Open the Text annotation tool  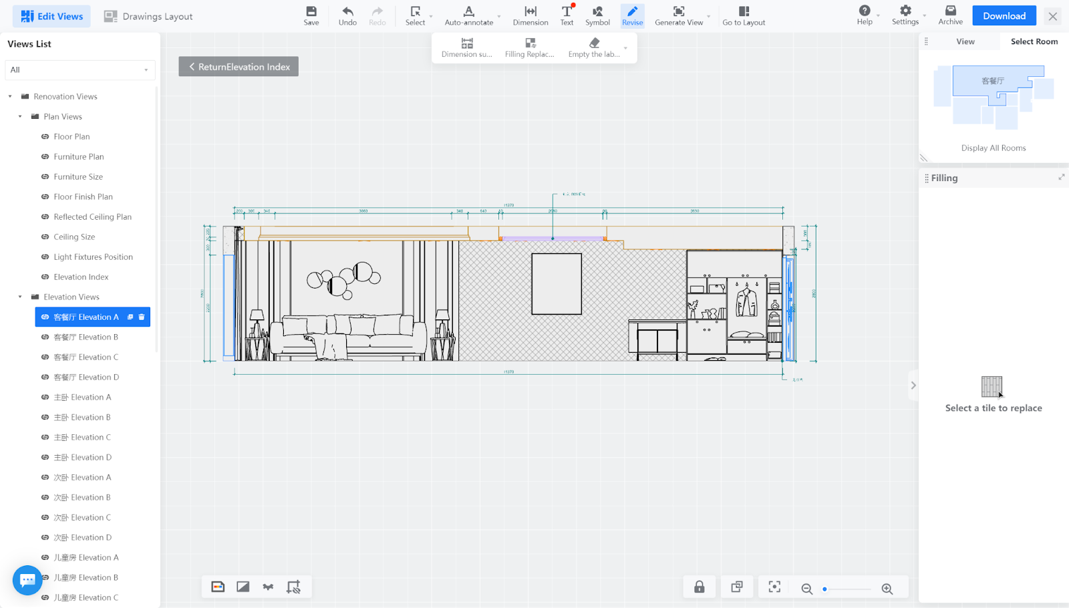pos(567,15)
